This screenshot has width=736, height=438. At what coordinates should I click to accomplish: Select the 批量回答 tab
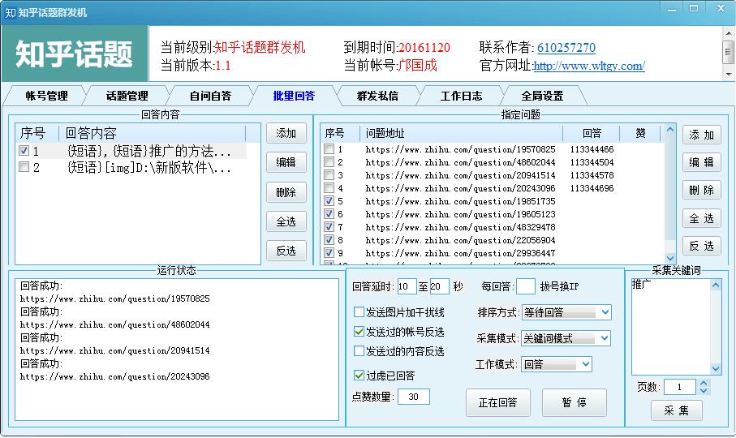point(294,97)
